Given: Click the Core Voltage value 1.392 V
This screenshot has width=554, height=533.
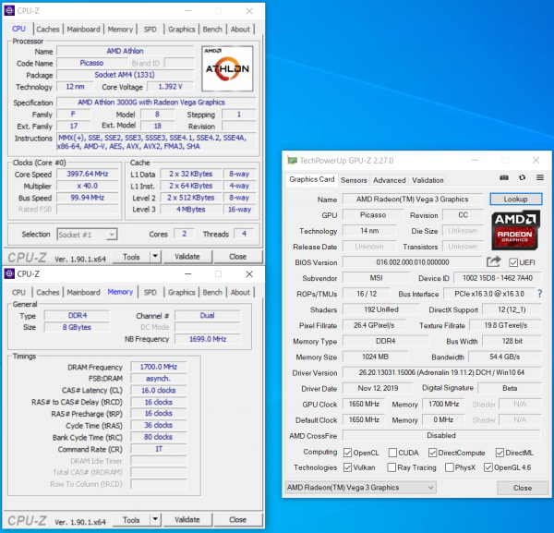Looking at the screenshot, I should pyautogui.click(x=170, y=87).
